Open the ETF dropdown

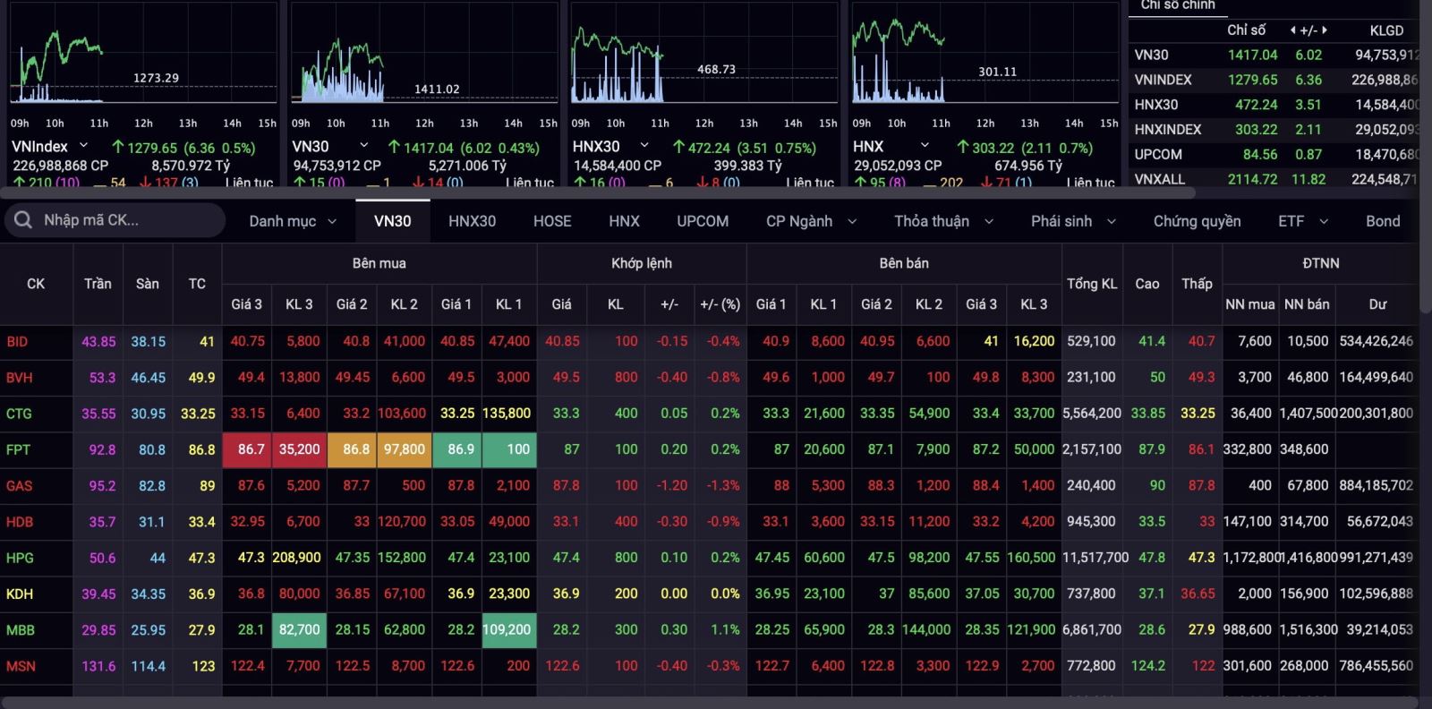[x=1303, y=221]
